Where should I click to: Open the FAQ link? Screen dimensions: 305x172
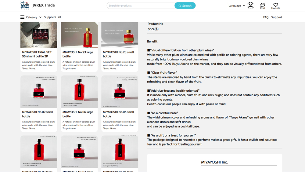click(266, 17)
